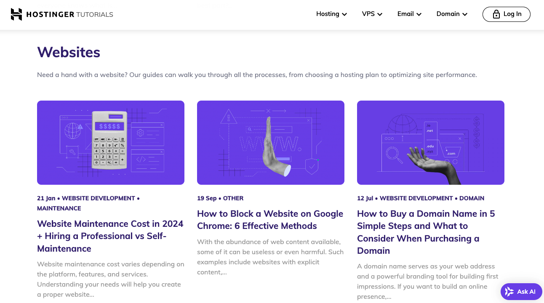Open the Website Maintenance Cost article title
544x303 pixels.
tap(110, 236)
